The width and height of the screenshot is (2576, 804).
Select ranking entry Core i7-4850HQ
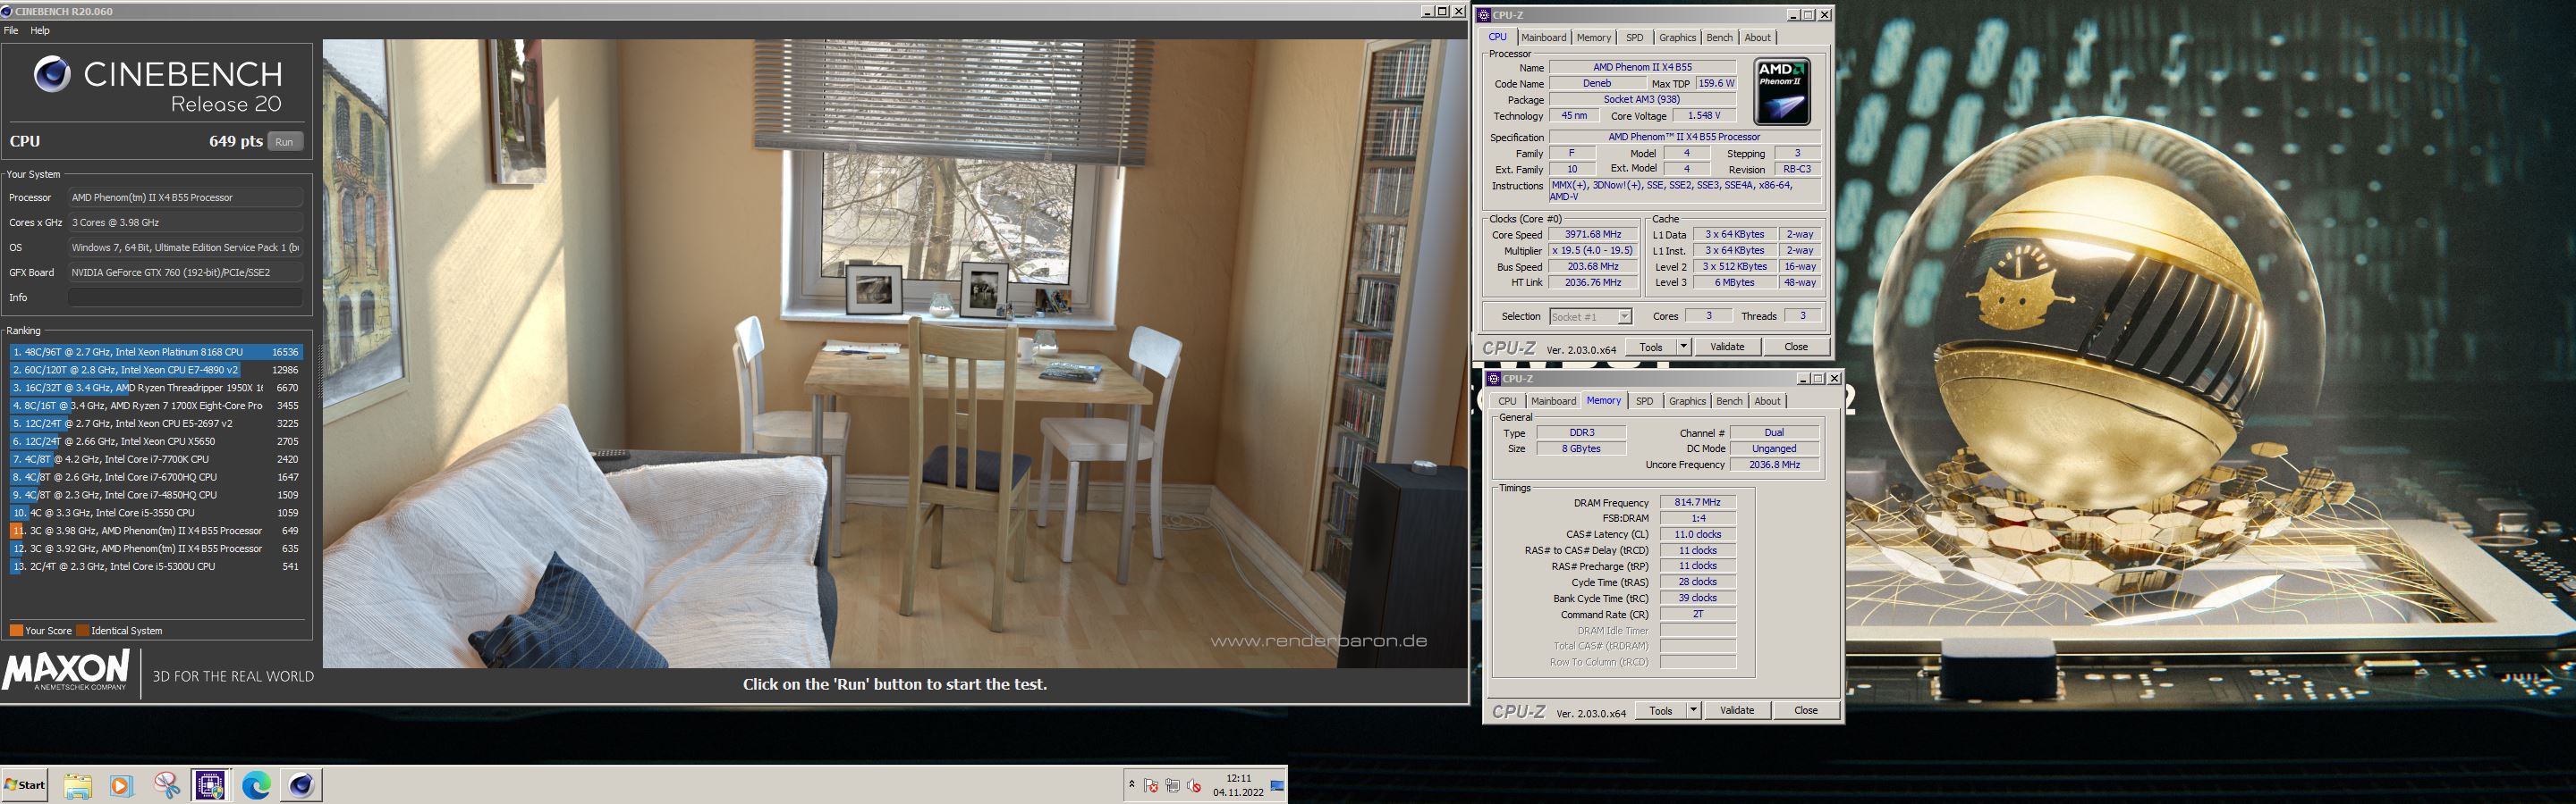[156, 496]
